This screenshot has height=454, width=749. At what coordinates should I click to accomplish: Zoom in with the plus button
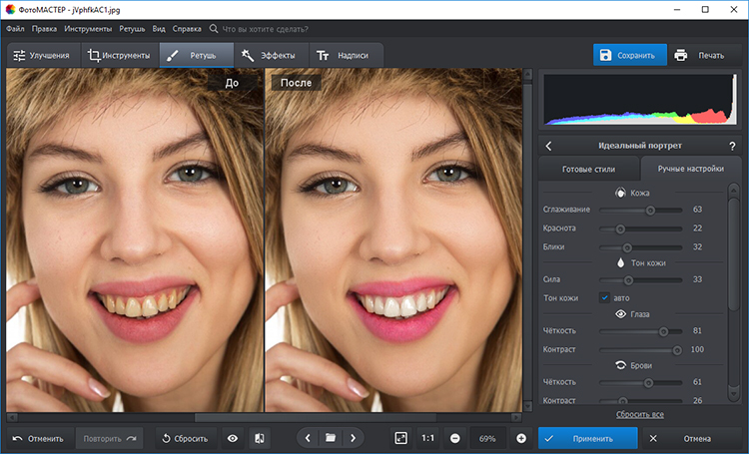coord(521,438)
